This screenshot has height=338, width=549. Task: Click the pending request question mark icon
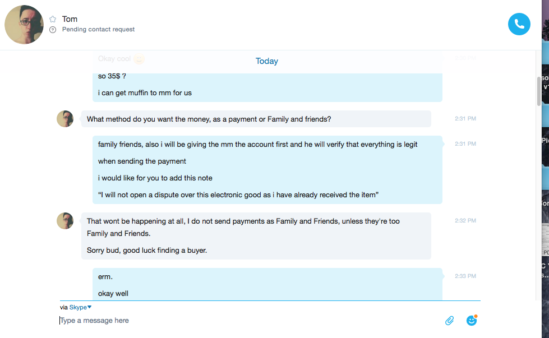coord(53,30)
